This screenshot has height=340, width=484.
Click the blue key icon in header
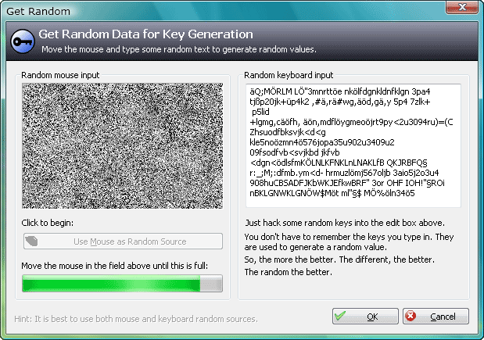22,41
